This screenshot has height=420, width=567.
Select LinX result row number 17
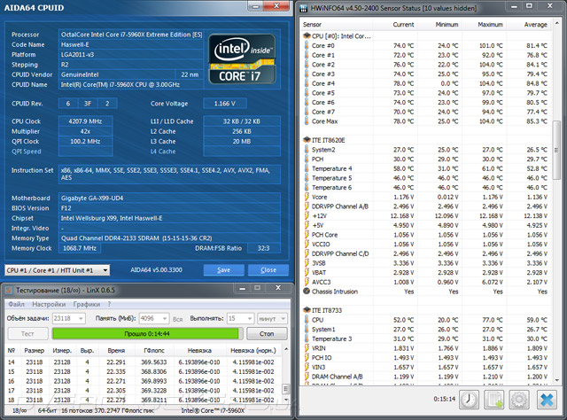[144, 391]
